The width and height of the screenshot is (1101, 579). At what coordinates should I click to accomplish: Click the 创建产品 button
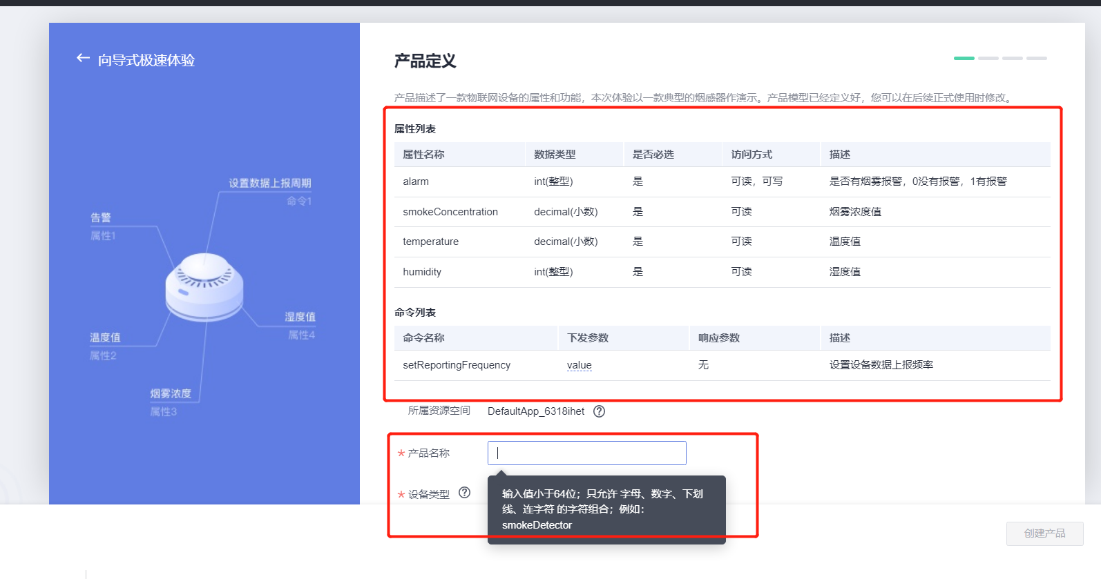pos(1044,533)
